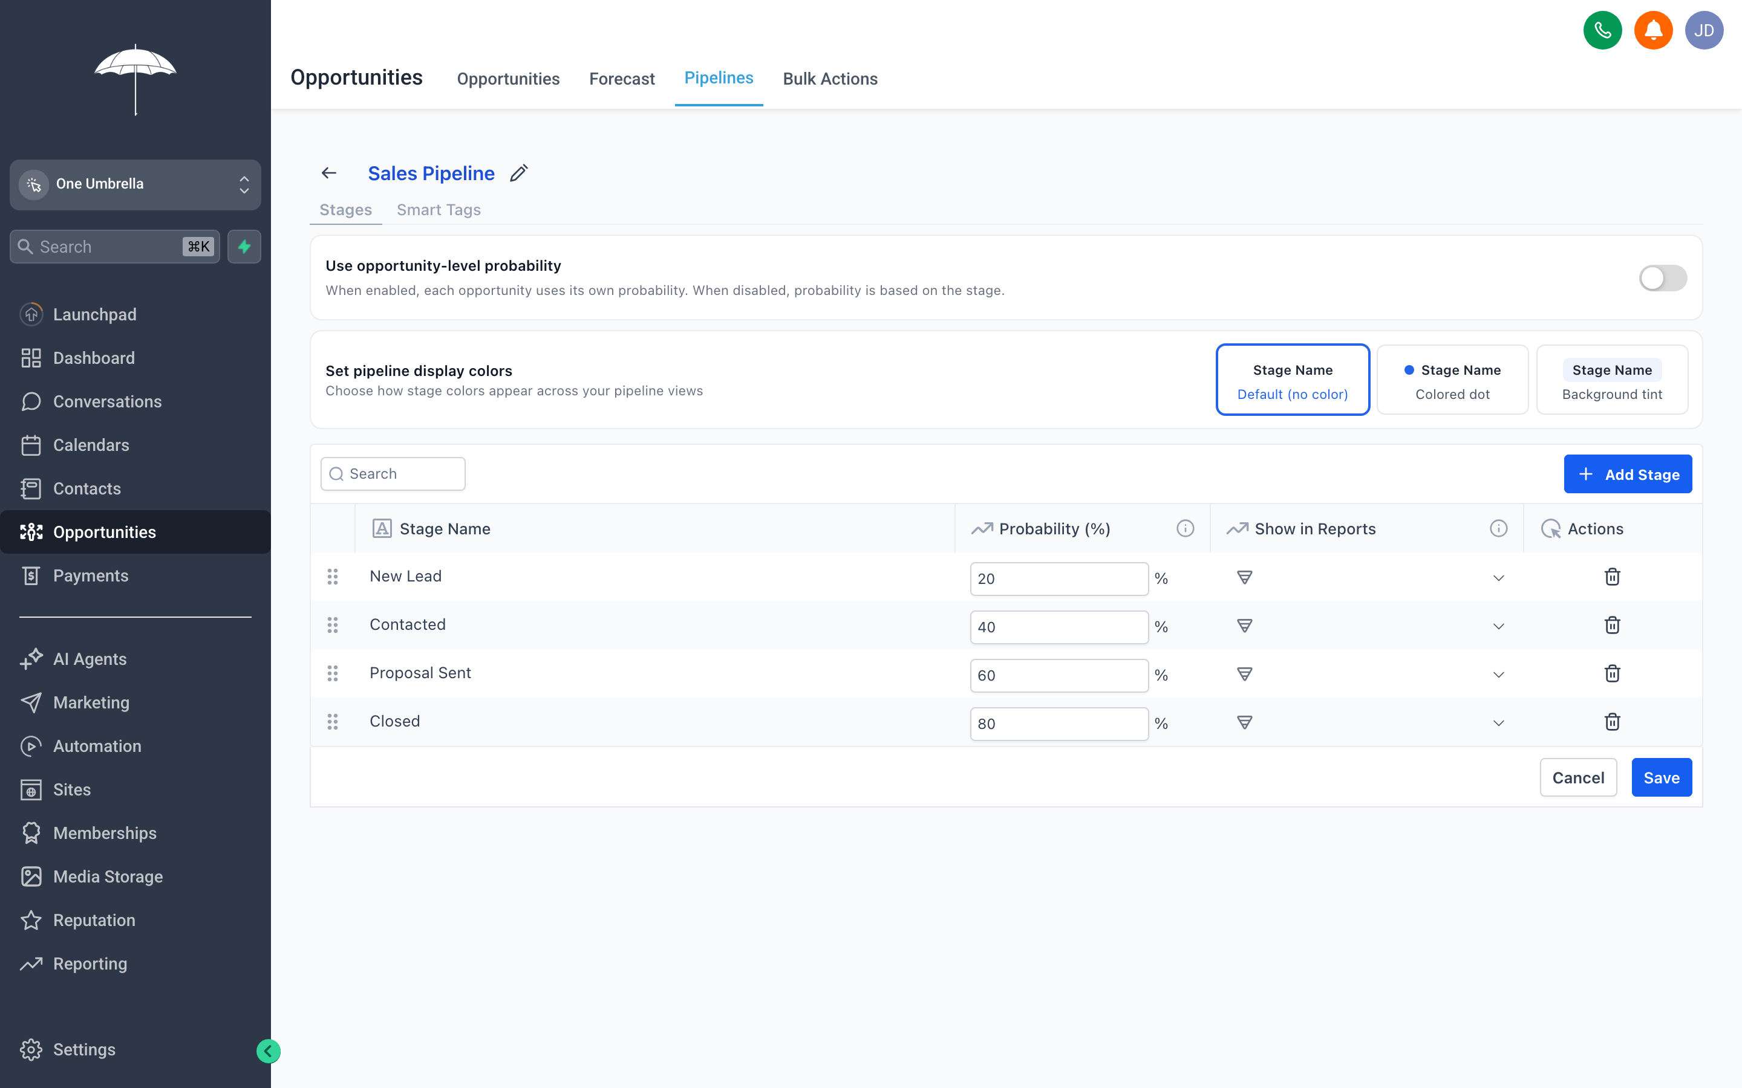Select Background tint display option
Viewport: 1742px width, 1088px height.
click(1612, 379)
